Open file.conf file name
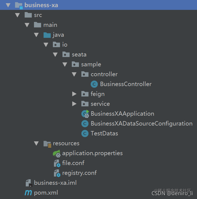 (73, 163)
